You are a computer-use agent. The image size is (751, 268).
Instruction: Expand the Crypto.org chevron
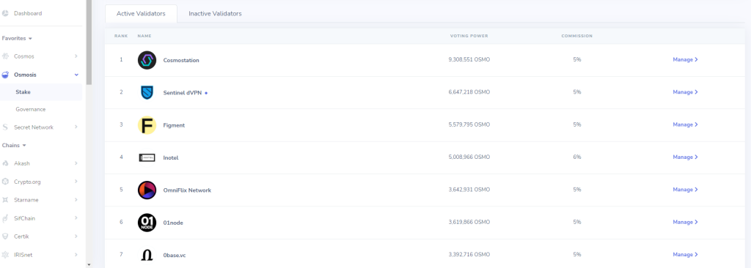tap(76, 182)
